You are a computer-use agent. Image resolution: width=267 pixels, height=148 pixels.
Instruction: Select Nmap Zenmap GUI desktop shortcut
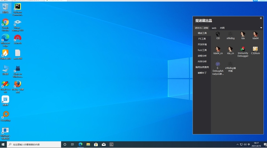[x=17, y=25]
